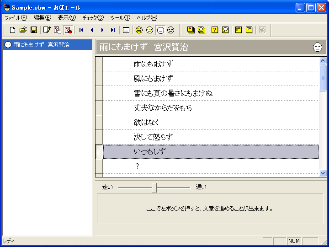This screenshot has width=329, height=247.
Task: Go to the next item arrow
Action: 102,30
